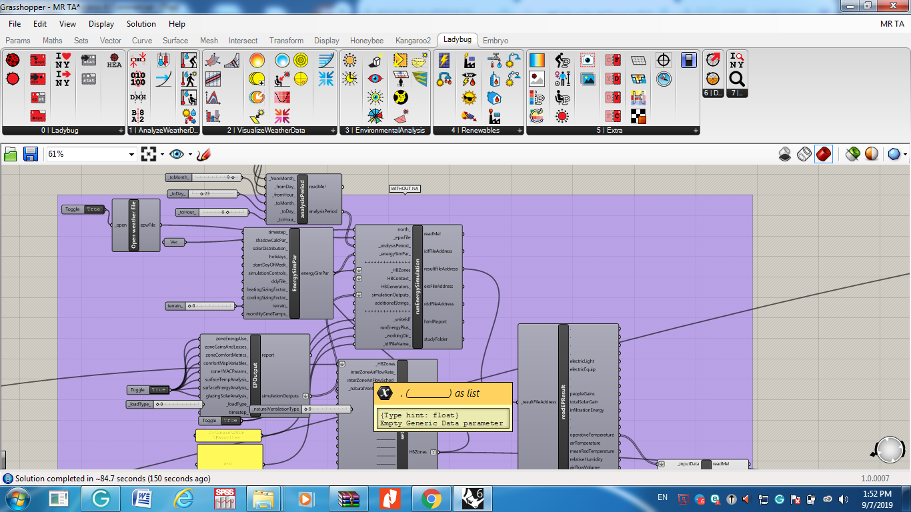The image size is (911, 512).
Task: Click the WITHOUT NA label button
Action: (405, 189)
